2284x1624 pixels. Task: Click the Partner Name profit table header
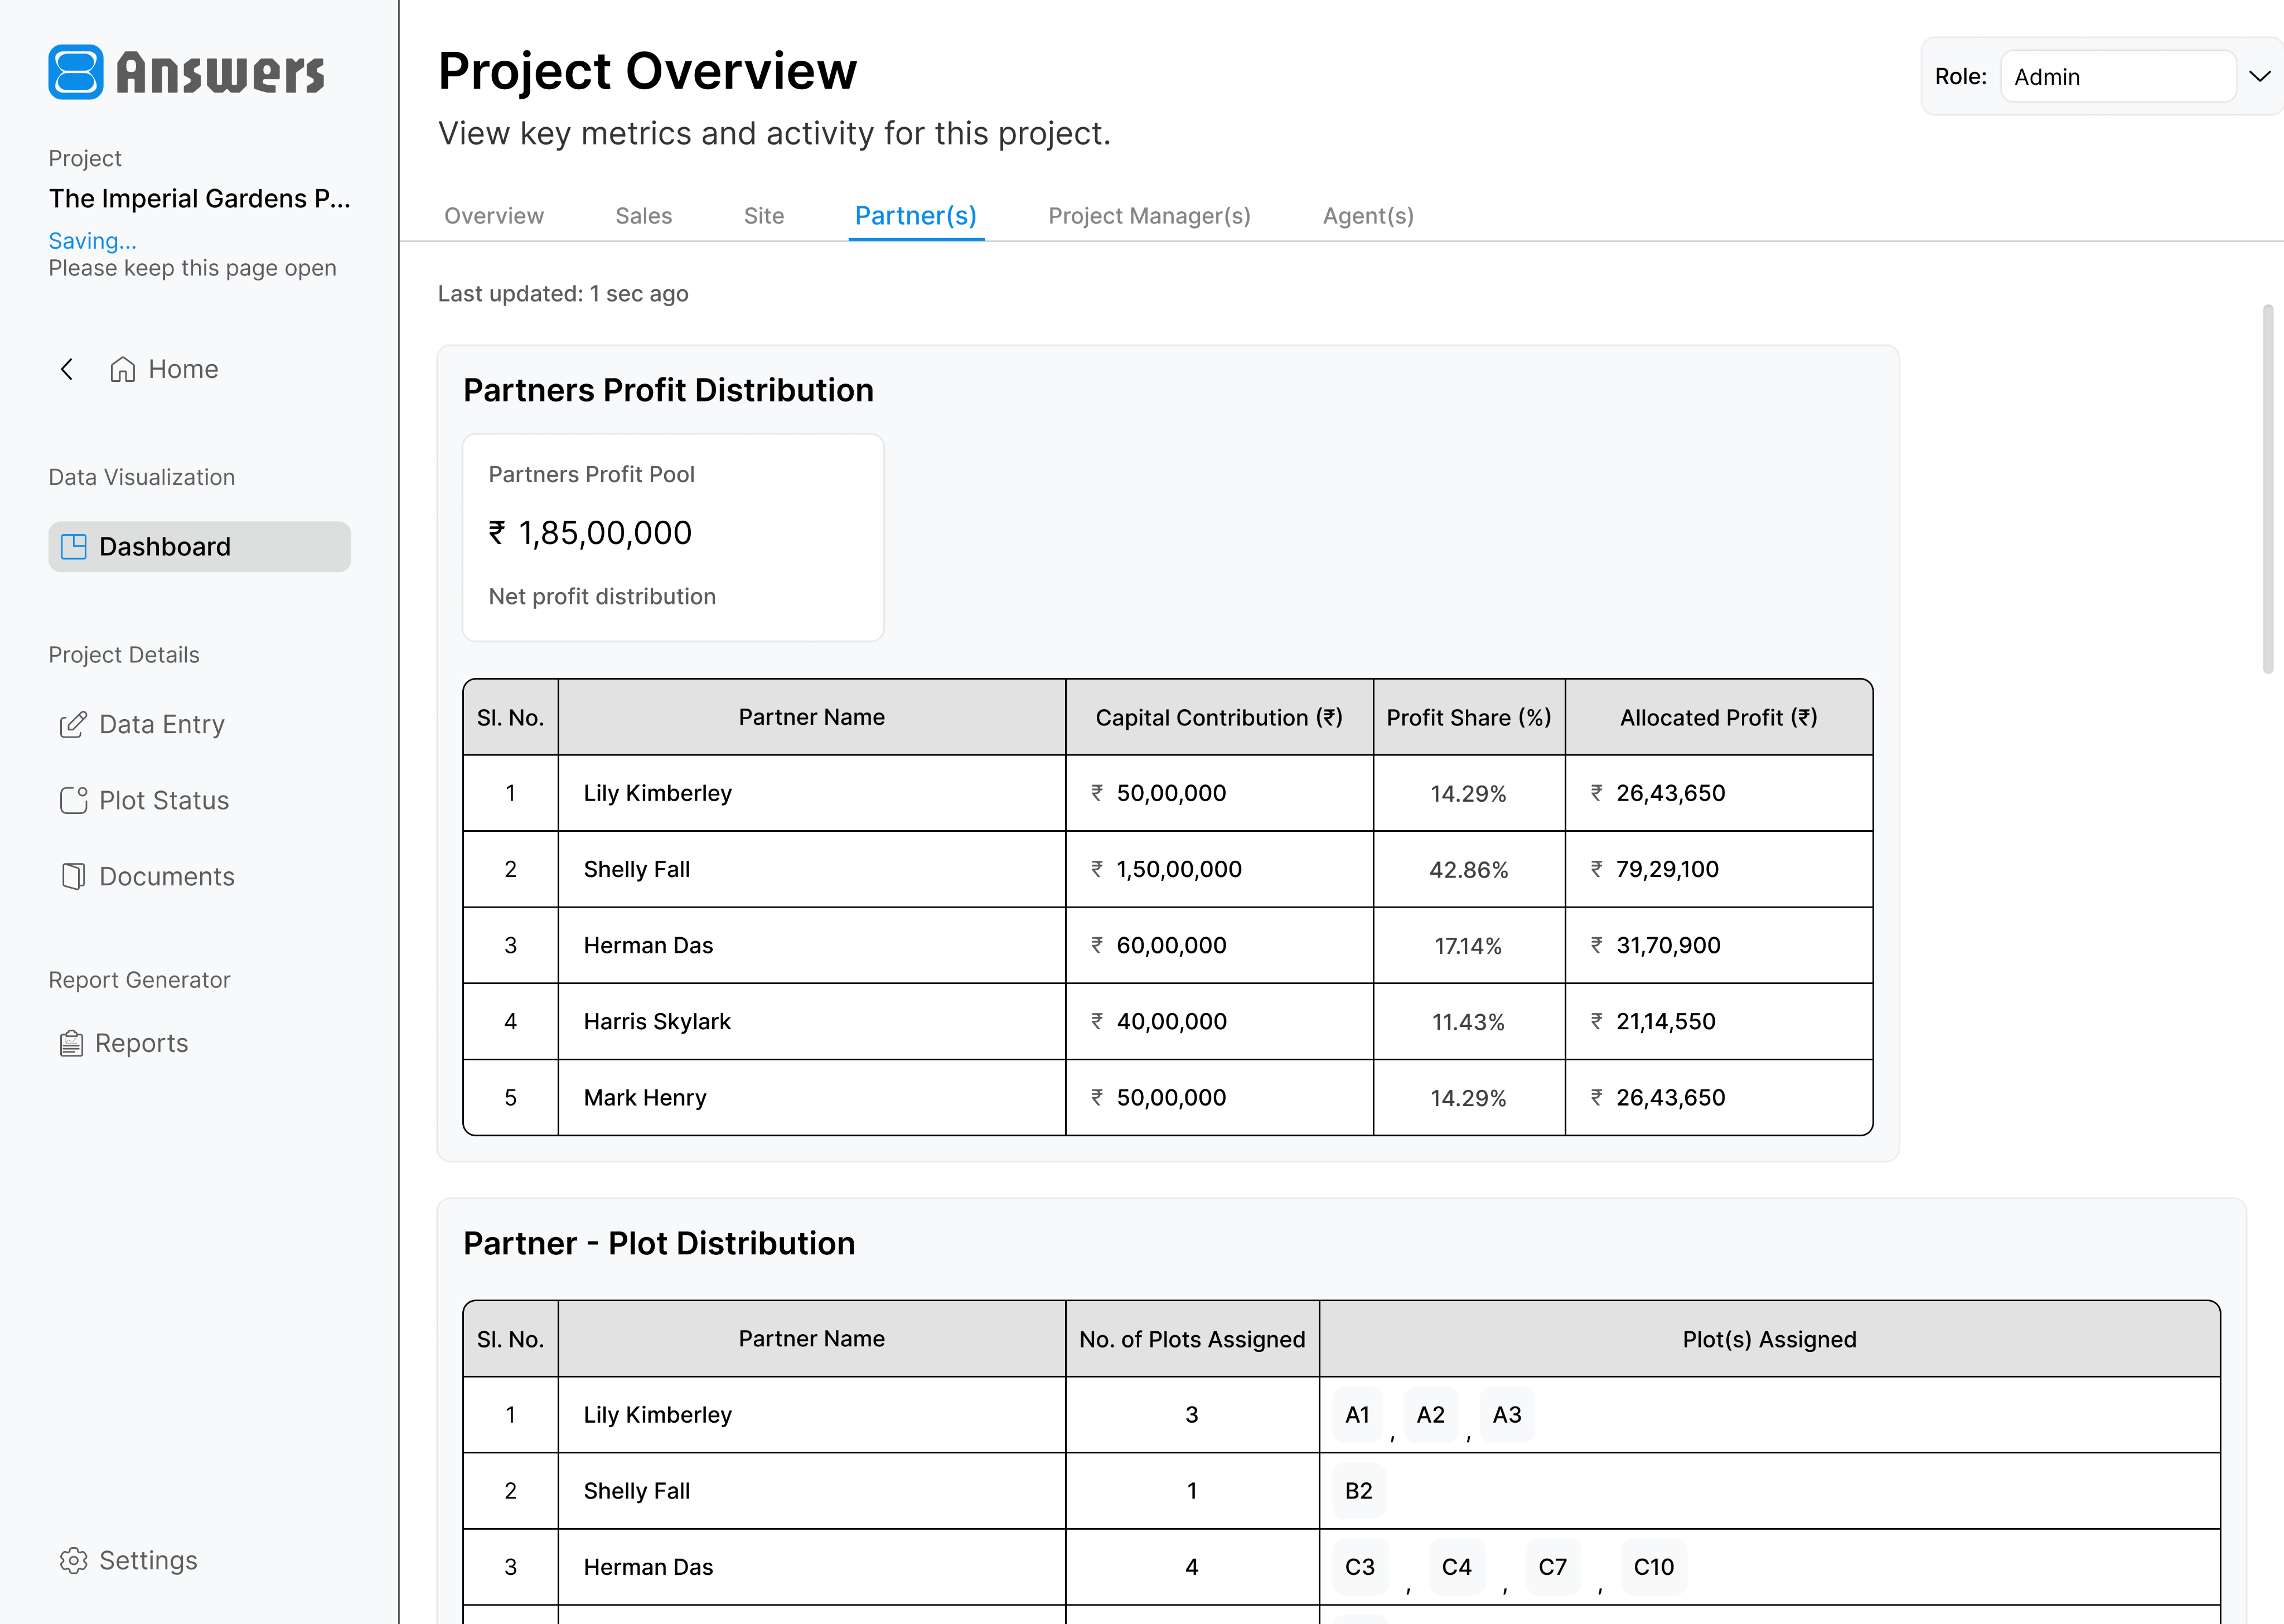tap(811, 717)
